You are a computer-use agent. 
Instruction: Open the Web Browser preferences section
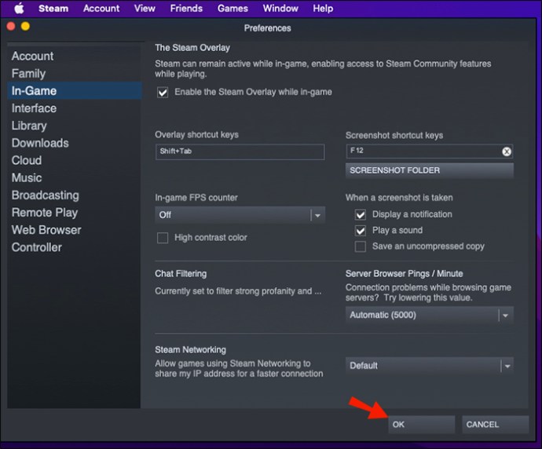click(75, 230)
